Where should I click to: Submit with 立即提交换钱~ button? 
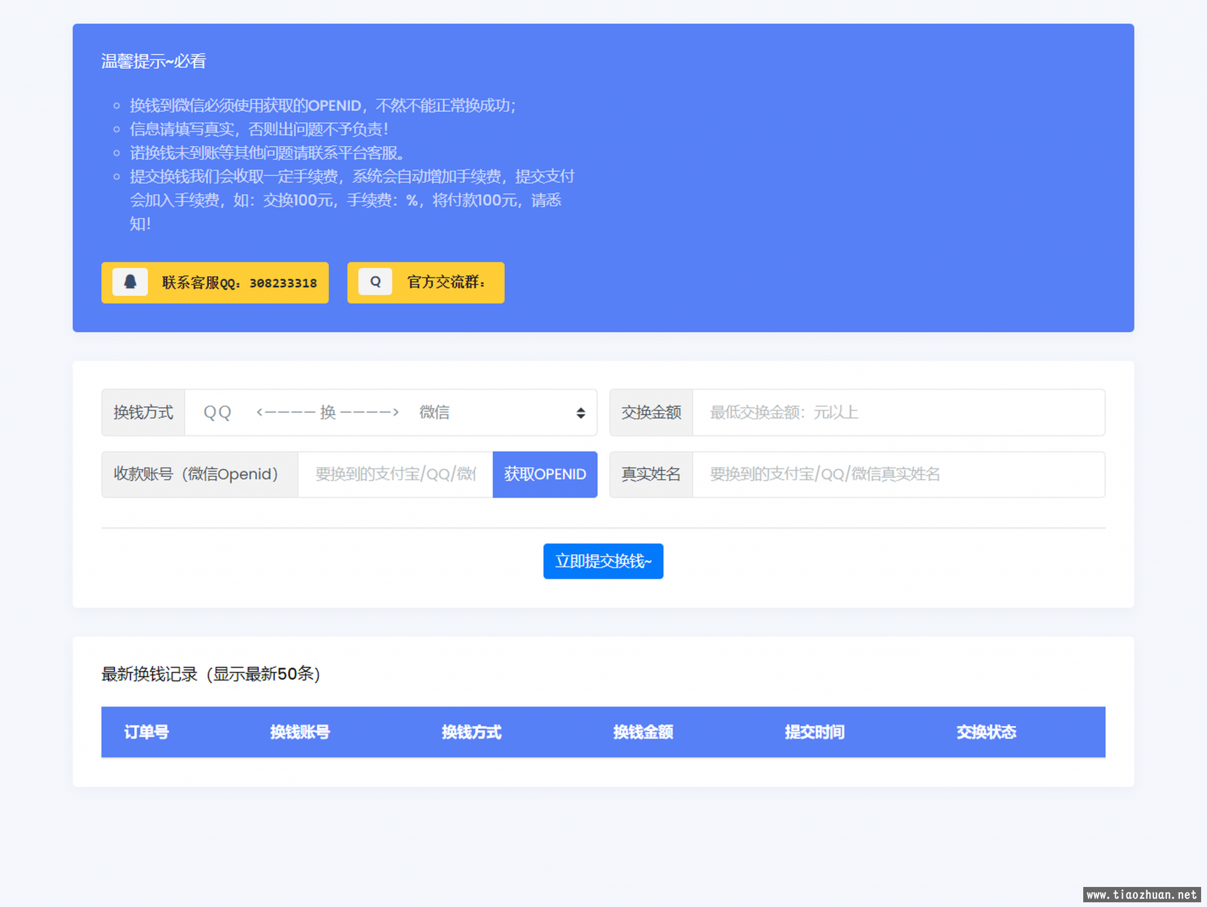(x=603, y=561)
